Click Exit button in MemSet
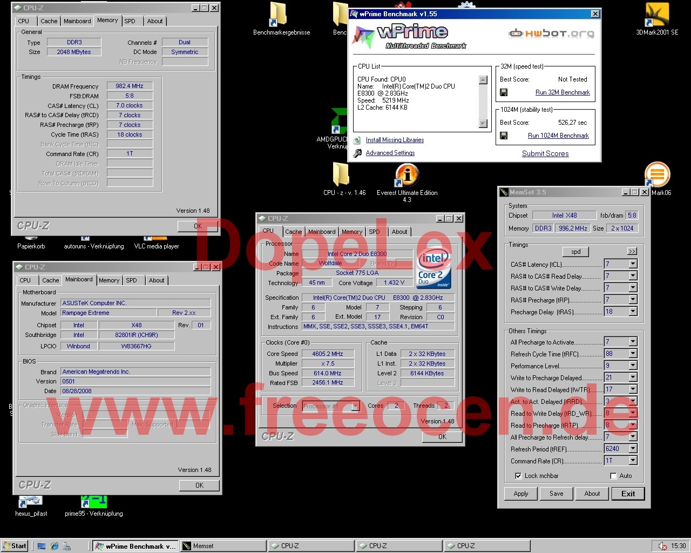This screenshot has height=553, width=691. pyautogui.click(x=628, y=494)
